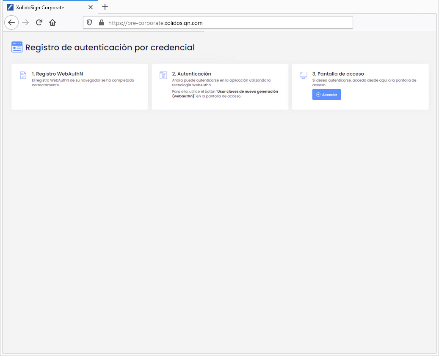Click the Forward navigation arrow
The image size is (439, 356).
[25, 22]
